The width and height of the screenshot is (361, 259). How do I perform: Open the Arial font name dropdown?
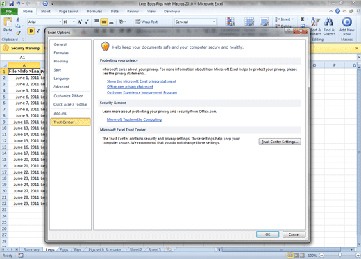pos(60,22)
